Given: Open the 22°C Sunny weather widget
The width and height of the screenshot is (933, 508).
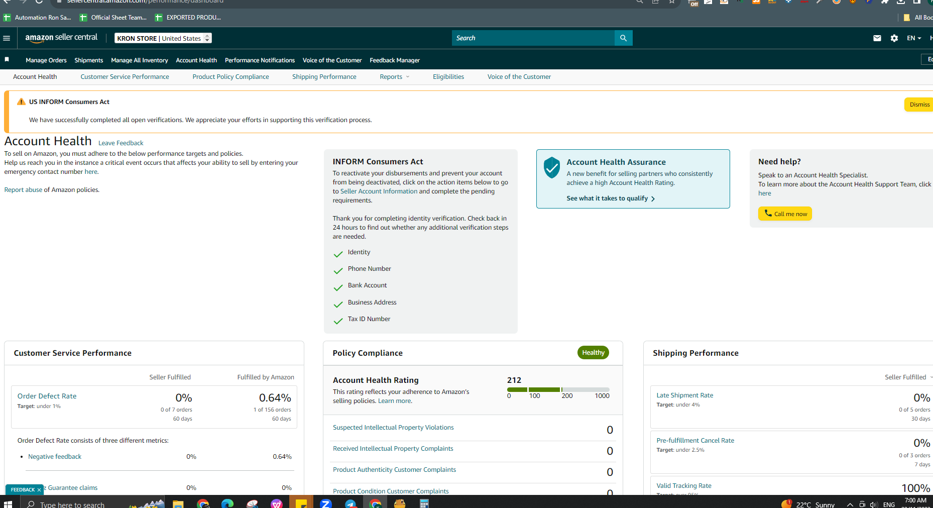Looking at the screenshot, I should 808,504.
